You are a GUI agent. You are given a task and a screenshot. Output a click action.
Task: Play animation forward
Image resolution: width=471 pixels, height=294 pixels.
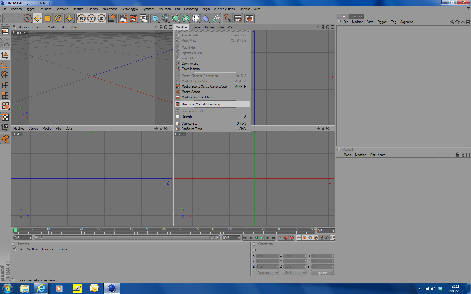coord(262,238)
